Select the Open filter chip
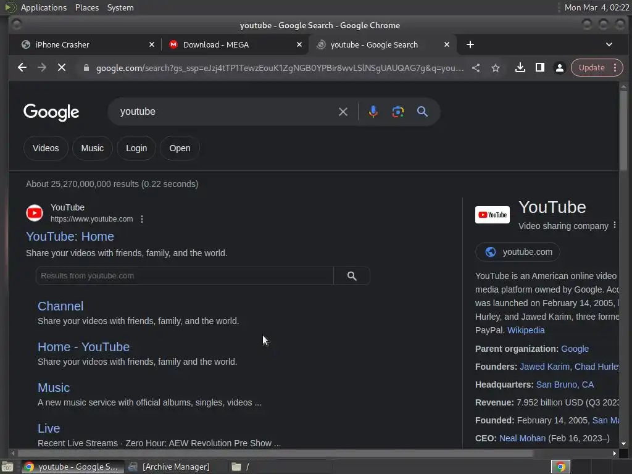Viewport: 632px width, 474px height. 180,148
